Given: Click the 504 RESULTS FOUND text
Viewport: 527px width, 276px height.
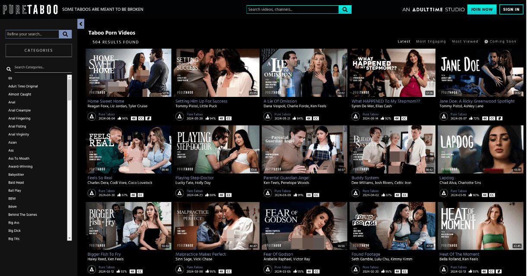Looking at the screenshot, I should tap(116, 42).
